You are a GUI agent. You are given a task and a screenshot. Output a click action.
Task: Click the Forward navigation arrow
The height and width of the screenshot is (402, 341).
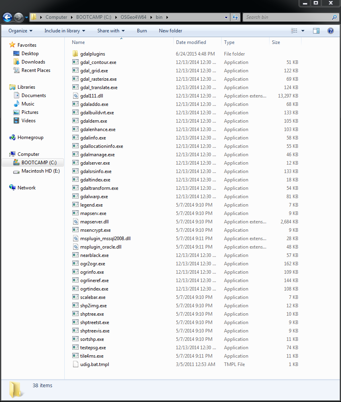[18, 17]
